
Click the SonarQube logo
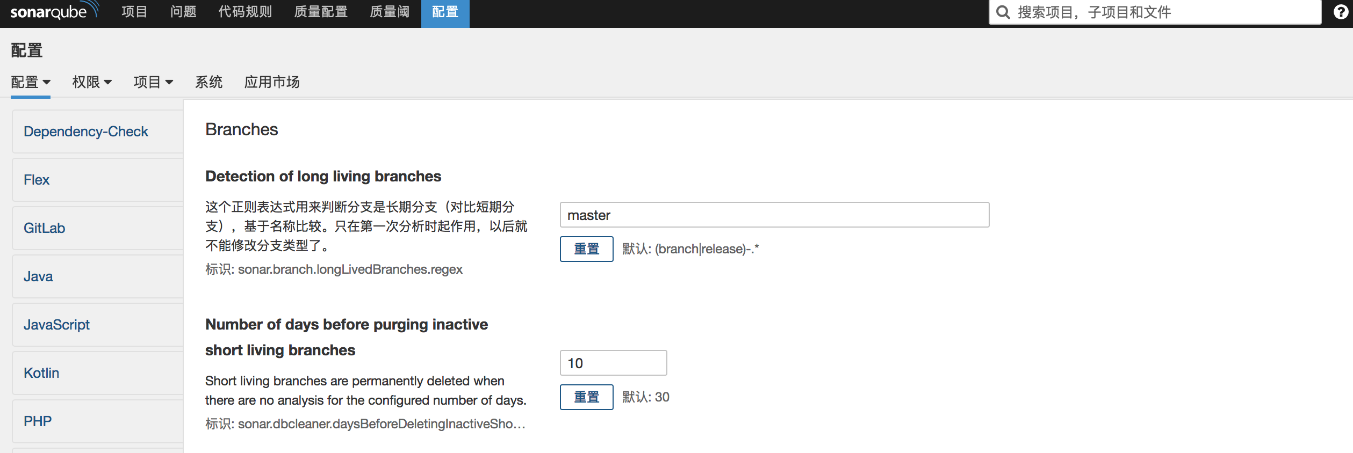click(55, 12)
